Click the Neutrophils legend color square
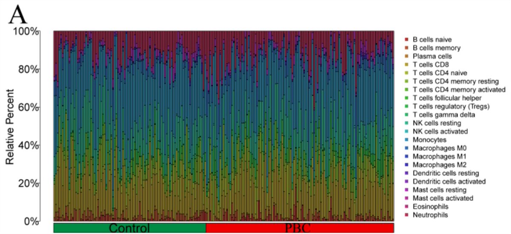Screen dimensions: 511x234 [406, 215]
